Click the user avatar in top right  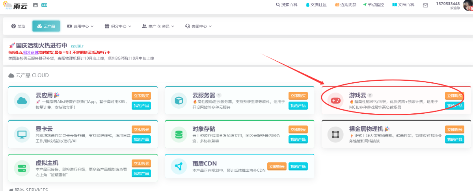point(467,5)
